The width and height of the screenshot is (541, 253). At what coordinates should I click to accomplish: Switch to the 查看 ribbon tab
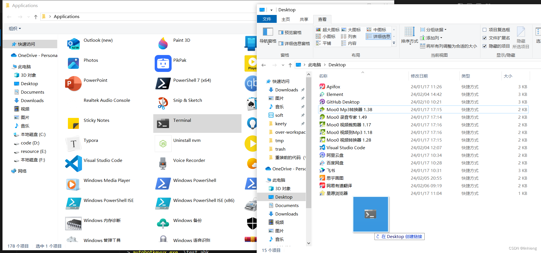[322, 19]
